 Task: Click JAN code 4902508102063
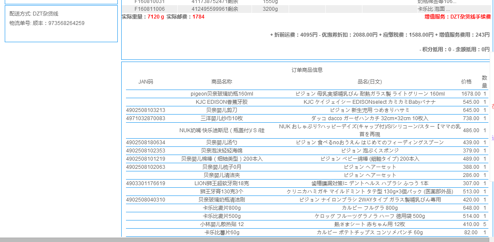click(x=145, y=167)
